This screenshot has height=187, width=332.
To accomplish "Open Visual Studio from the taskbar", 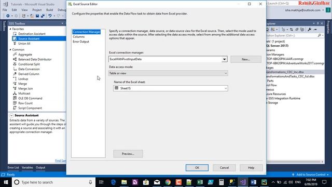I will coord(243,182).
